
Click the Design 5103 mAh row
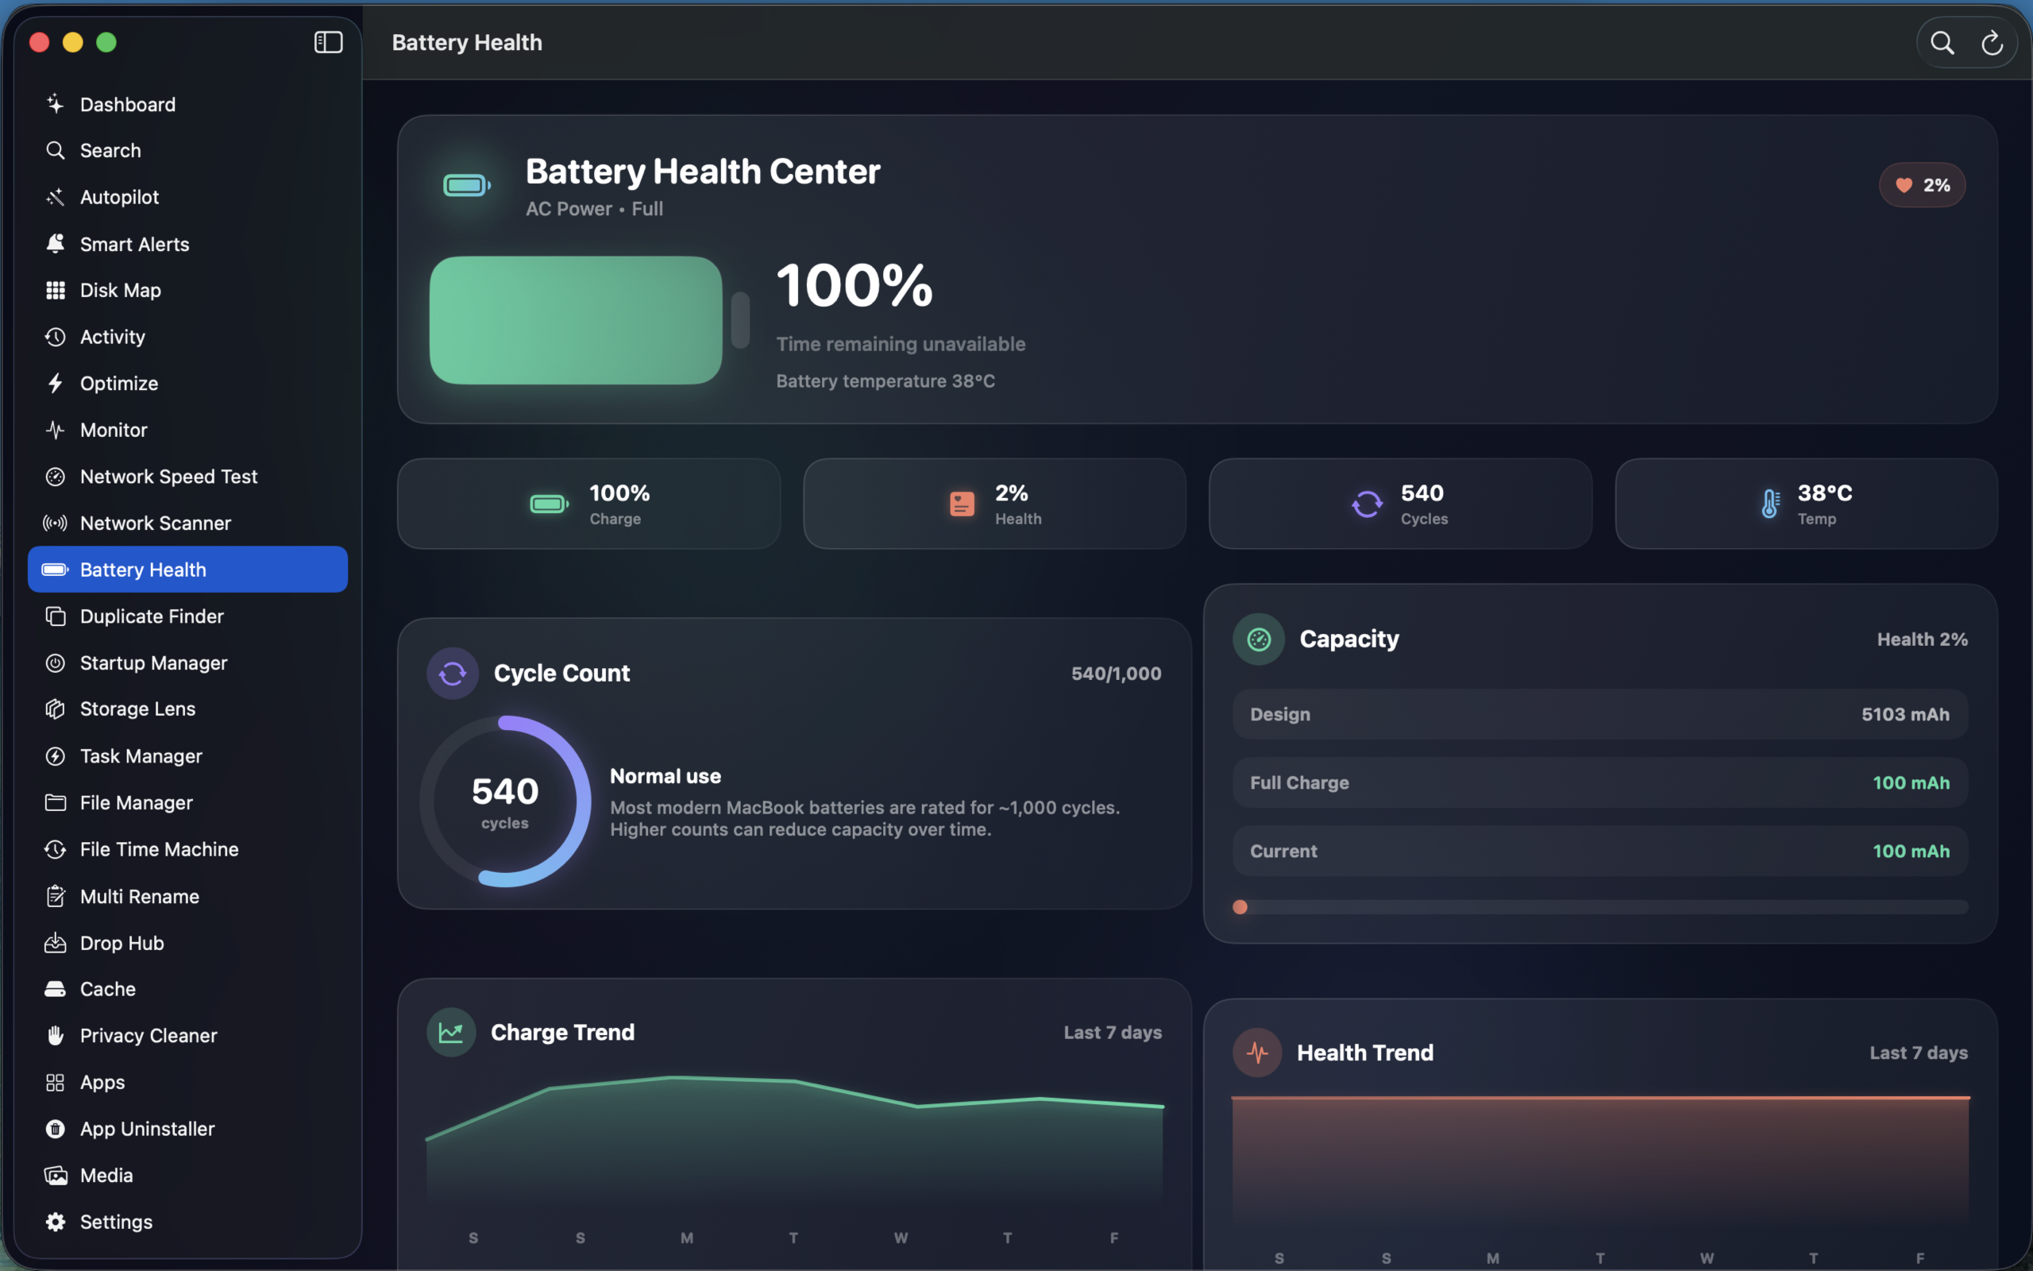[x=1600, y=714]
